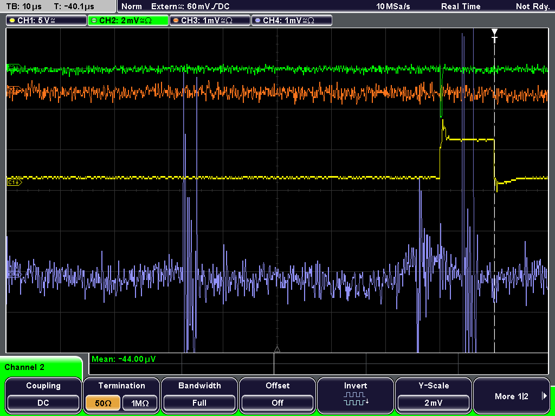Click the T: -40.1 µs trigger offset readout
The width and height of the screenshot is (555, 416).
pyautogui.click(x=74, y=6)
